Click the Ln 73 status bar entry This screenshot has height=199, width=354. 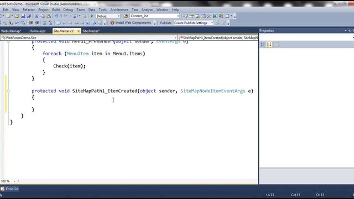click(270, 195)
